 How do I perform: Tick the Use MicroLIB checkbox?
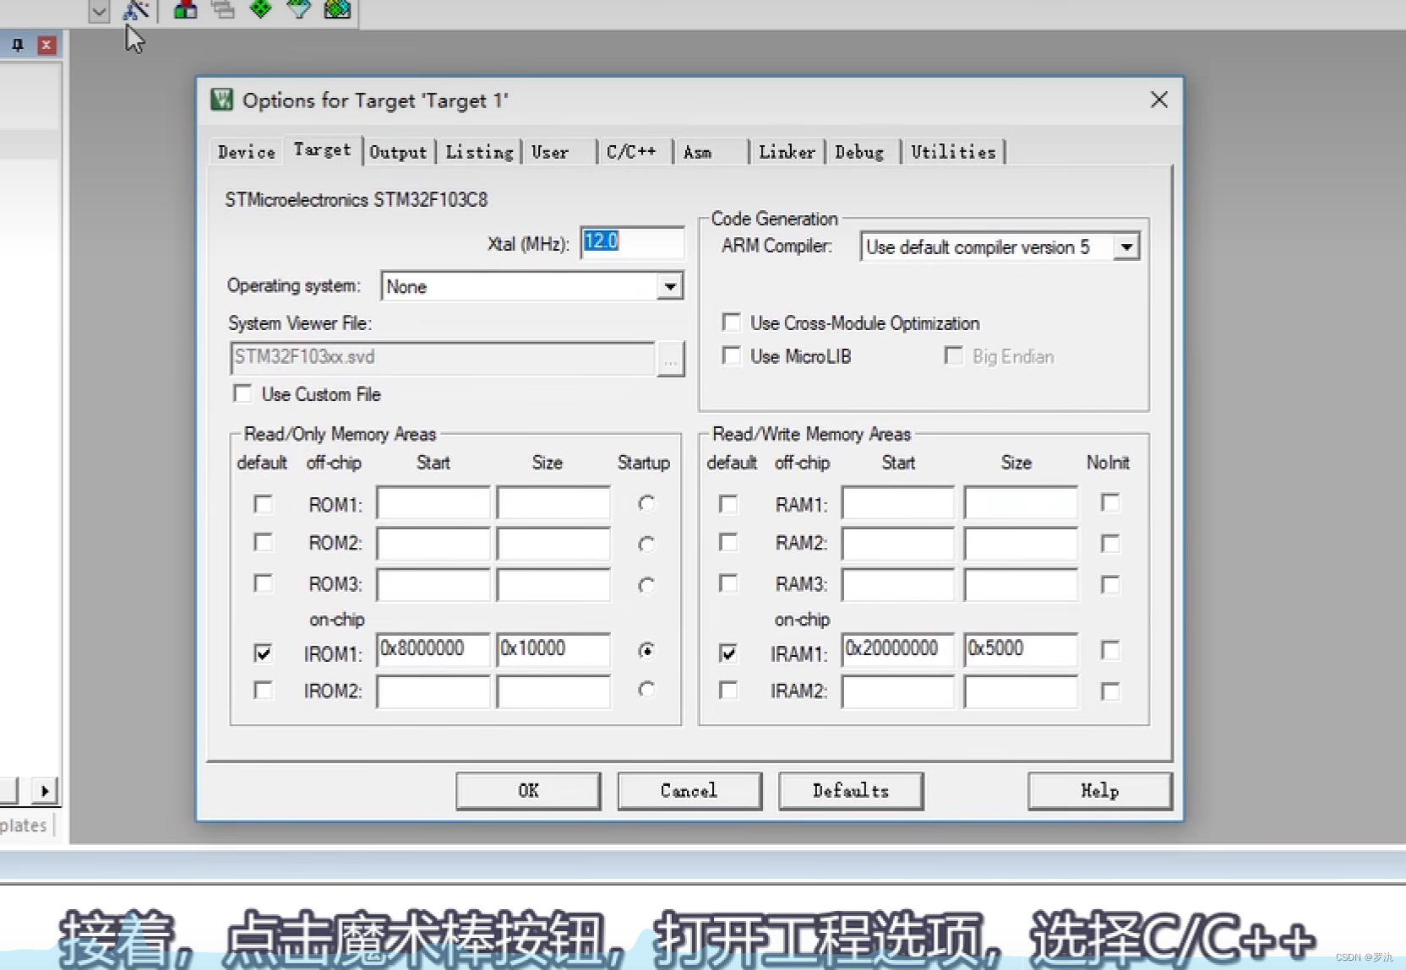point(732,355)
